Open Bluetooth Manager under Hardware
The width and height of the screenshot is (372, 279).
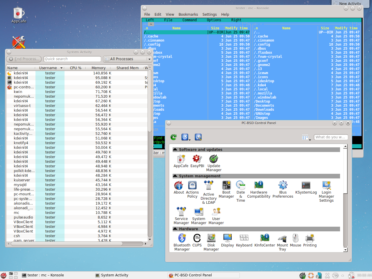tap(182, 242)
